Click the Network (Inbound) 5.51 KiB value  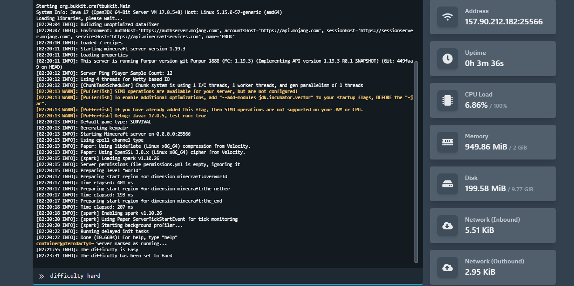point(479,230)
